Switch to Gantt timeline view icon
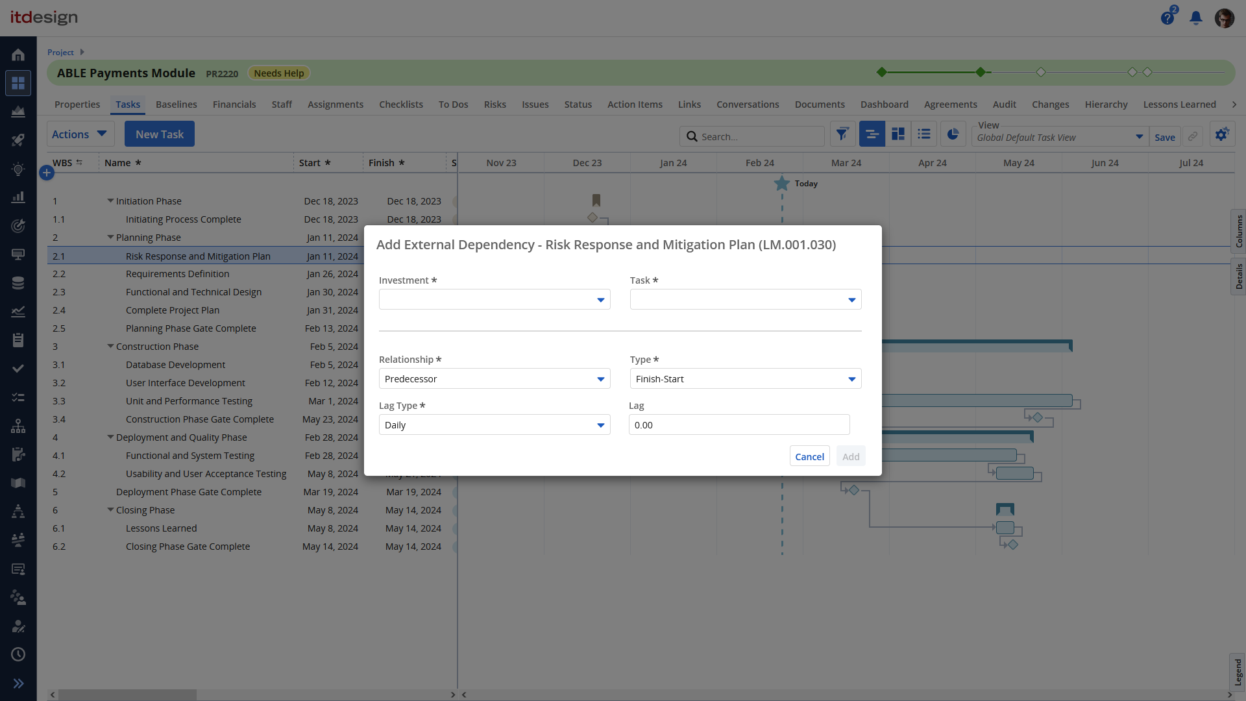 click(x=872, y=134)
